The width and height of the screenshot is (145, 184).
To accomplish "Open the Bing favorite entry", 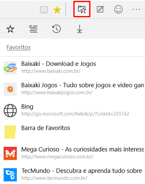I will pos(72,110).
